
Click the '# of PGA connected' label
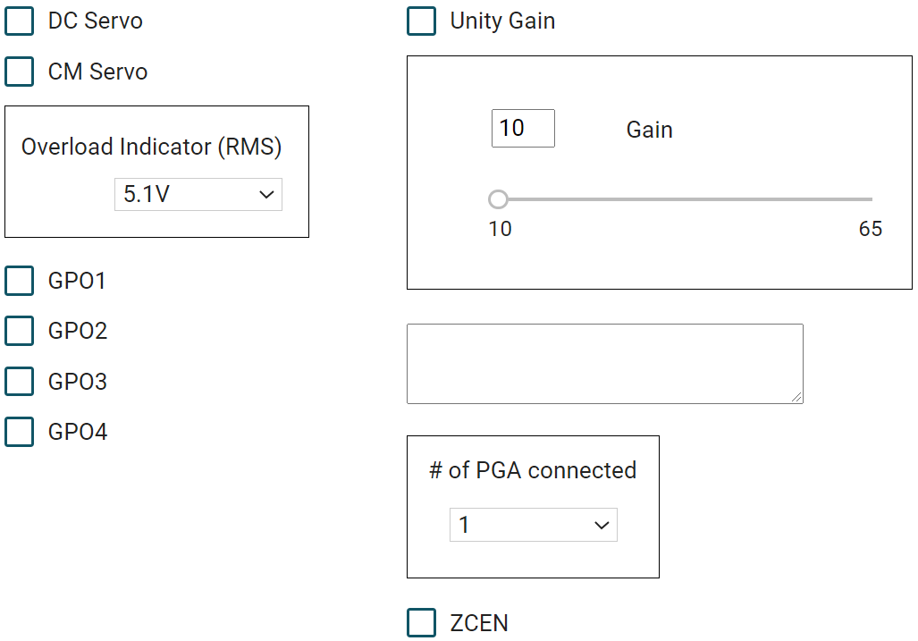[x=533, y=470]
